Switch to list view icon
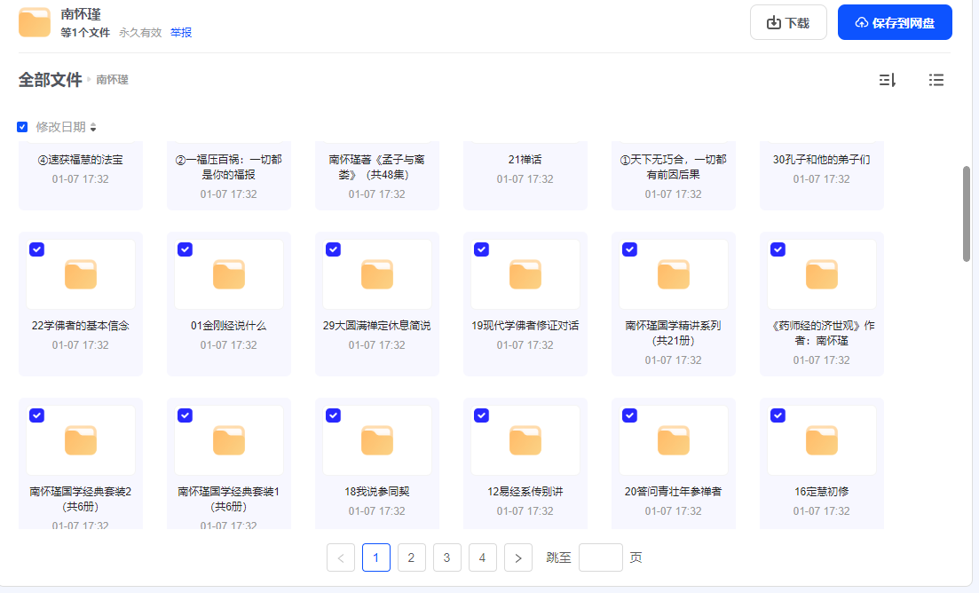The height and width of the screenshot is (593, 979). point(936,80)
